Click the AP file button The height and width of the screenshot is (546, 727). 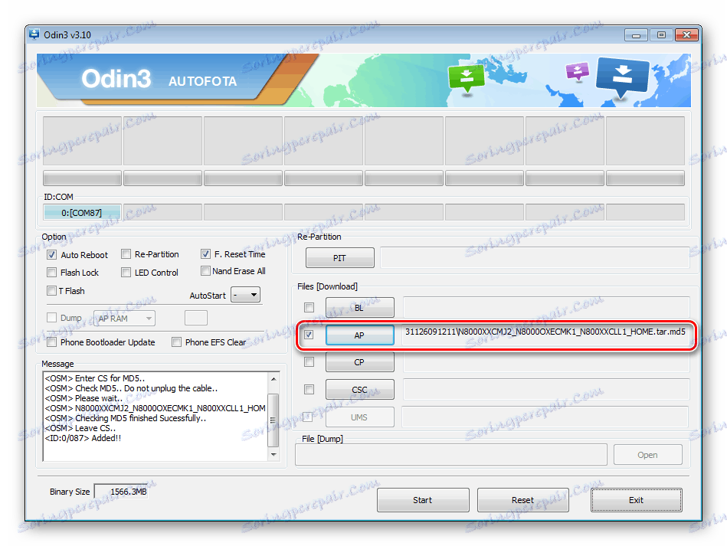pyautogui.click(x=360, y=335)
